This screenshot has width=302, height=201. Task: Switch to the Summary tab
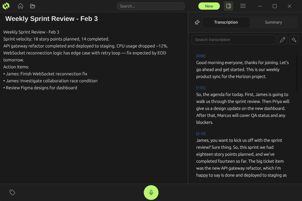point(274,22)
